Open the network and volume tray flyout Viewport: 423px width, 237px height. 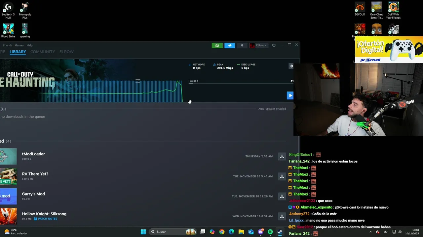[397, 232]
